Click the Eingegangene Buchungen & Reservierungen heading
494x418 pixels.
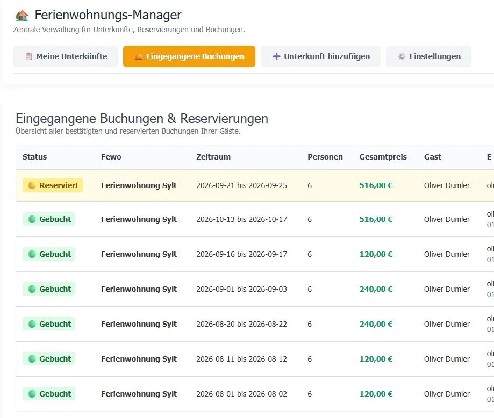click(x=142, y=119)
